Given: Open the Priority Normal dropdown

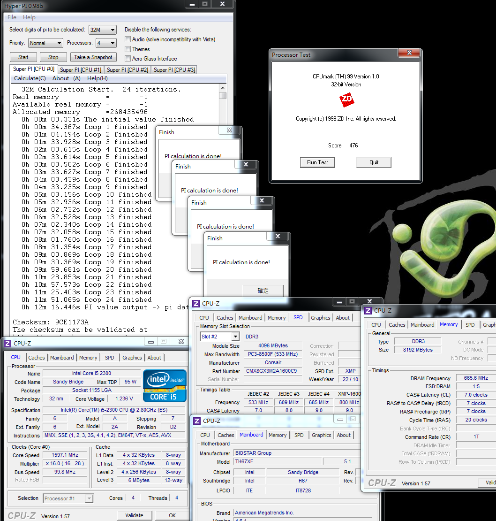Looking at the screenshot, I should (x=46, y=43).
